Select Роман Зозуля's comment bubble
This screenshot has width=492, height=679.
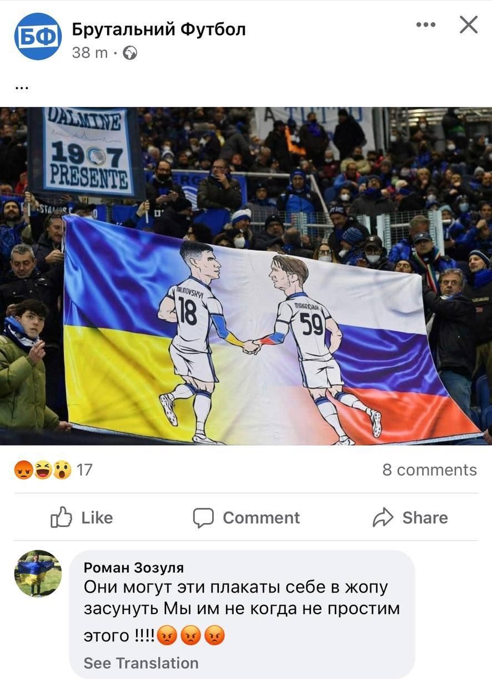click(242, 614)
